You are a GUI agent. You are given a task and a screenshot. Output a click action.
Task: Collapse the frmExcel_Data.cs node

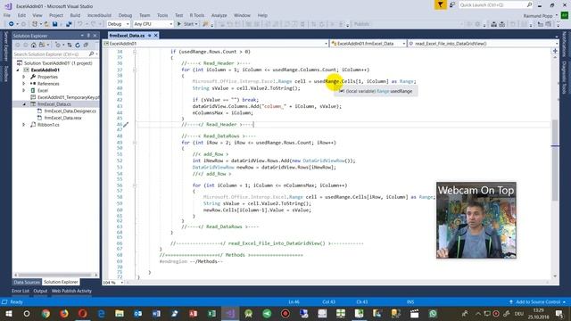24,104
